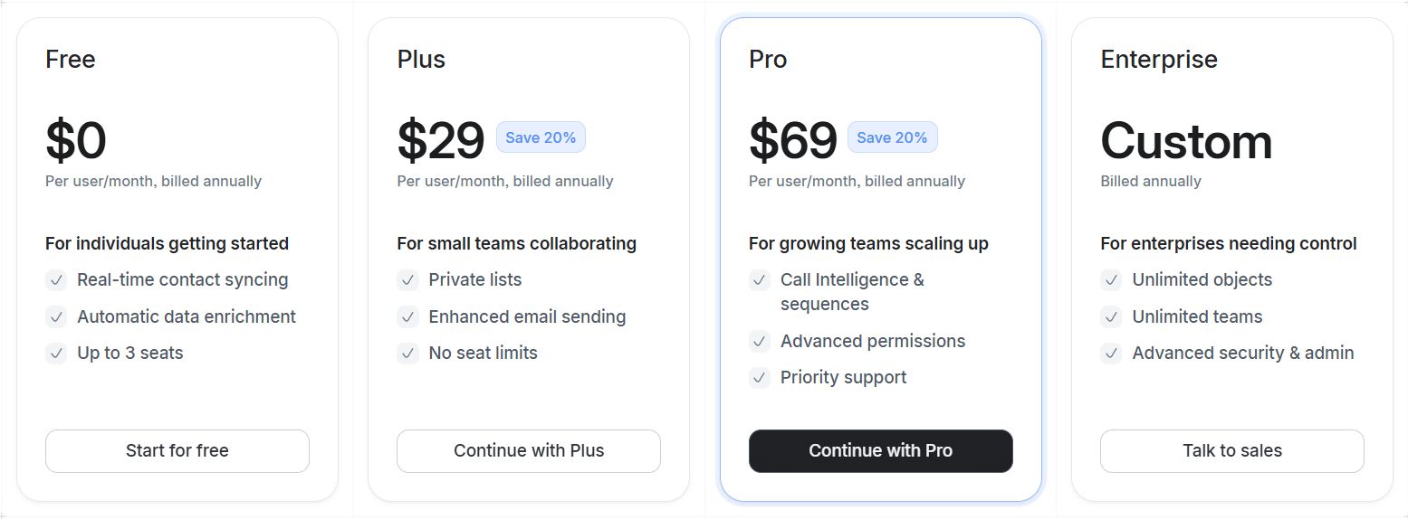
Task: Click the checkmark icon beside No seat limits
Action: click(x=407, y=354)
